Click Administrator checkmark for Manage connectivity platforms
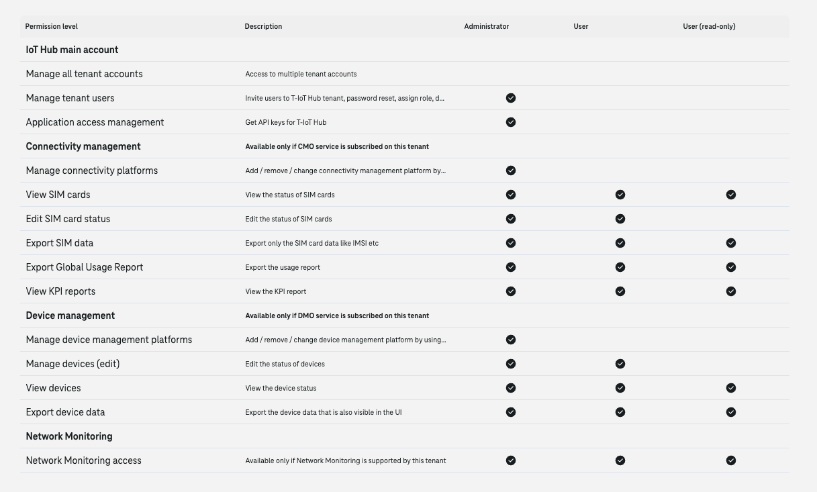Image resolution: width=817 pixels, height=492 pixels. pos(511,170)
